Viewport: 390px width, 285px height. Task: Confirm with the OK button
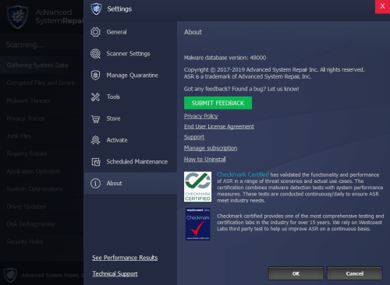[296, 273]
